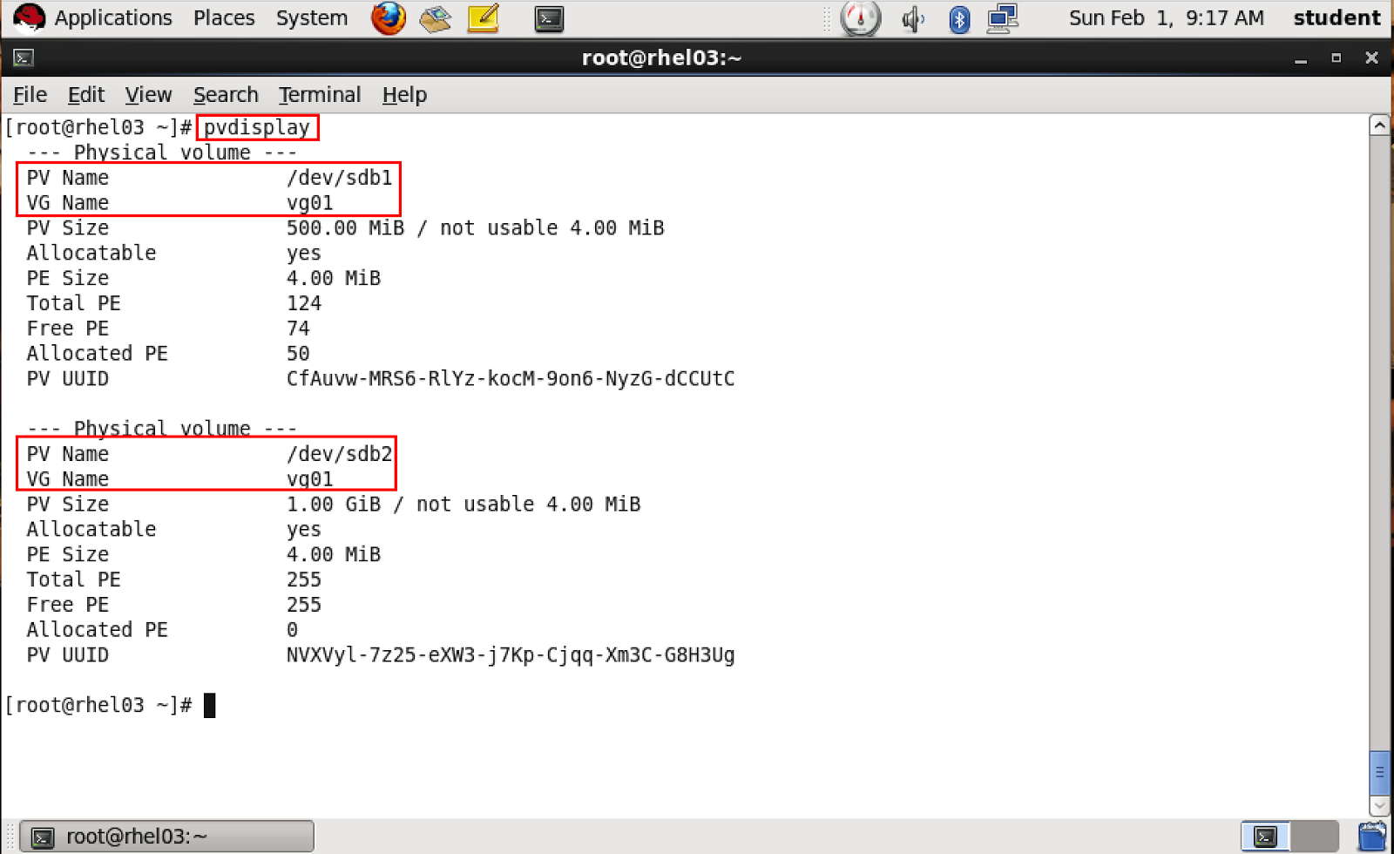
Task: Click the Total PE value 255
Action: pyautogui.click(x=304, y=579)
